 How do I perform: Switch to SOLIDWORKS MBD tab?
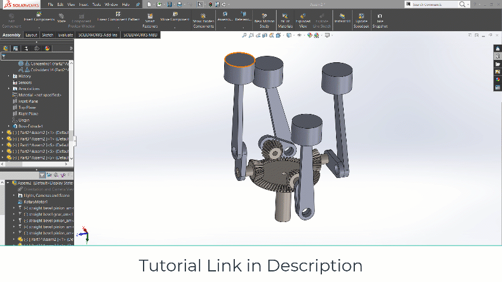[140, 35]
